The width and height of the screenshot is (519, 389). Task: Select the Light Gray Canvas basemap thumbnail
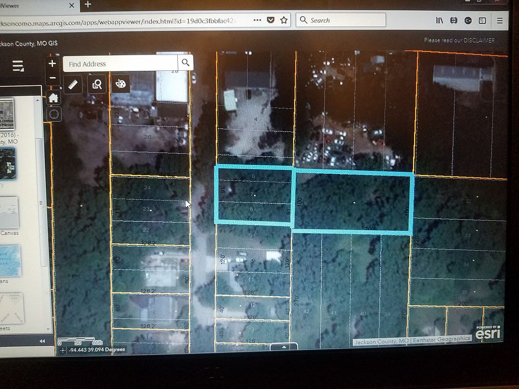coord(10,212)
